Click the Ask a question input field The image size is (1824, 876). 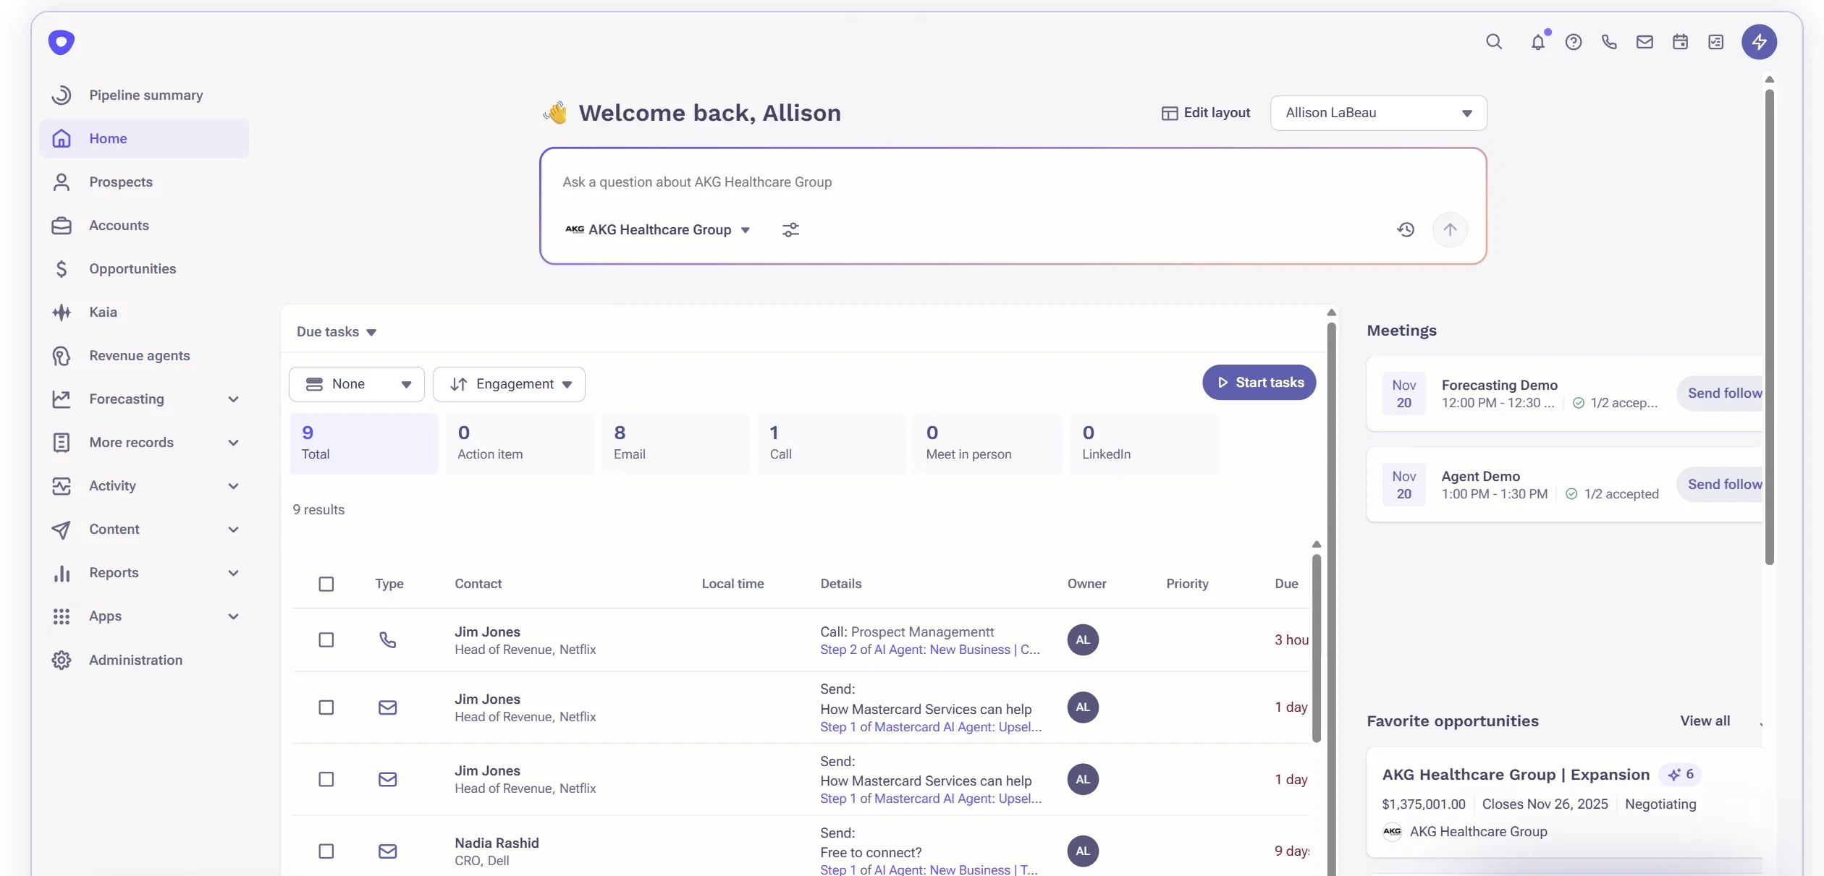[1012, 182]
